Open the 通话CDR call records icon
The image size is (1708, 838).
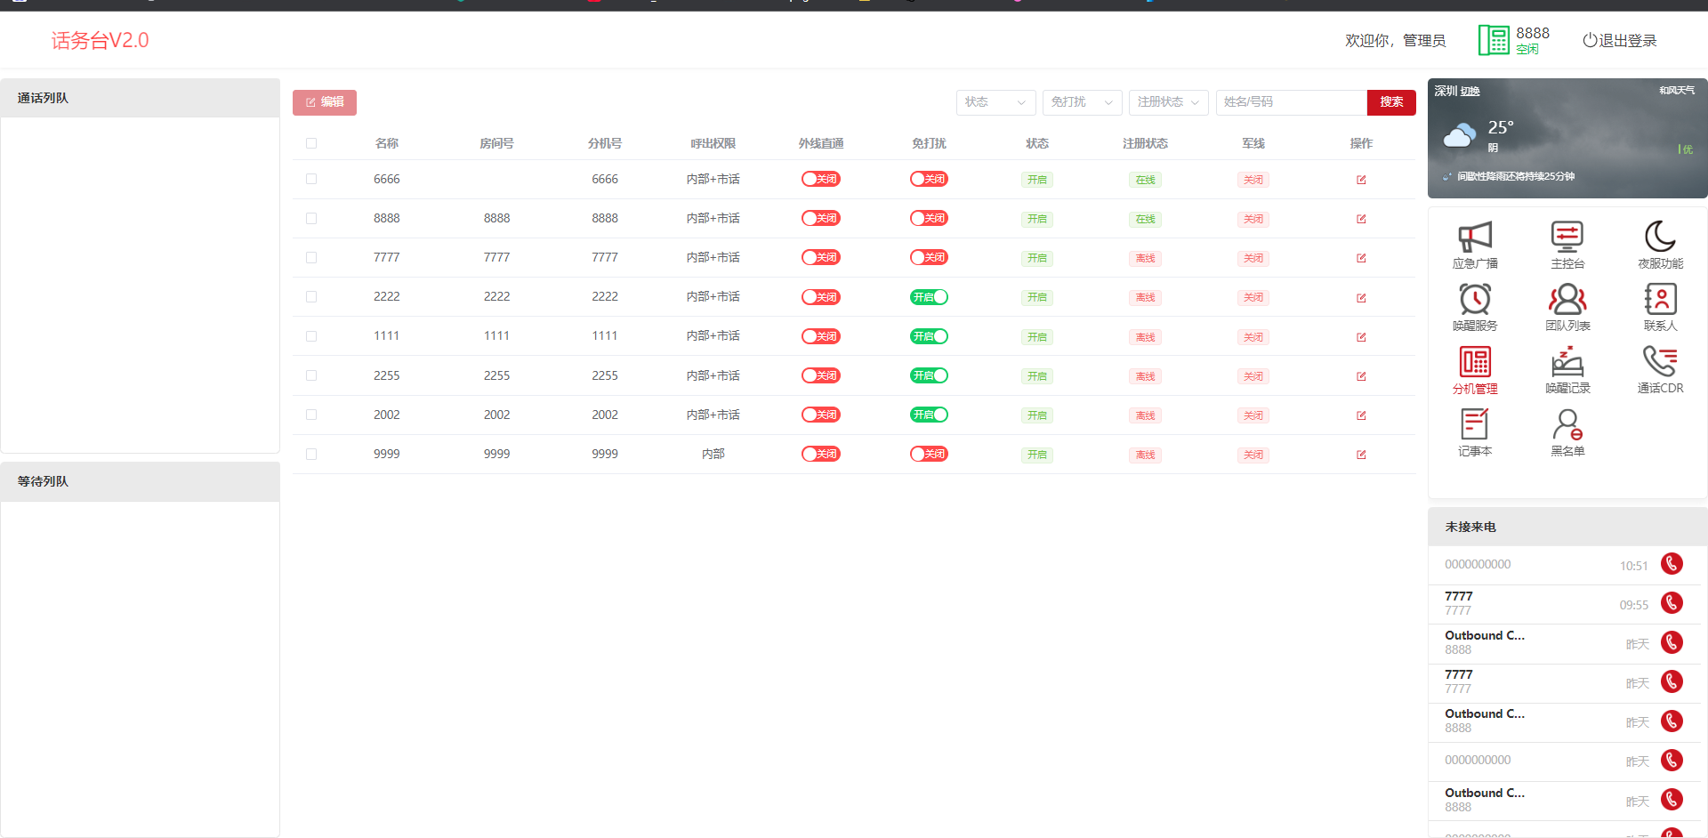pyautogui.click(x=1659, y=362)
